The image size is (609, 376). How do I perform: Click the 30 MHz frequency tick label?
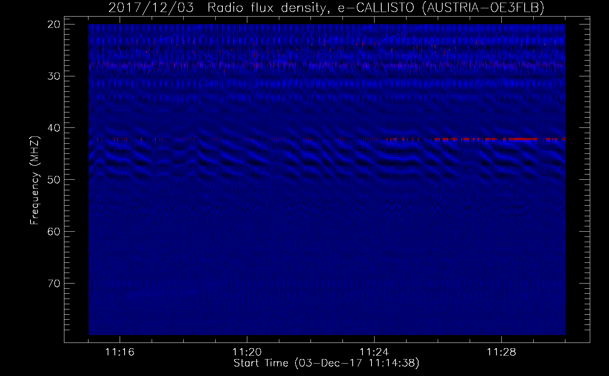click(x=54, y=76)
